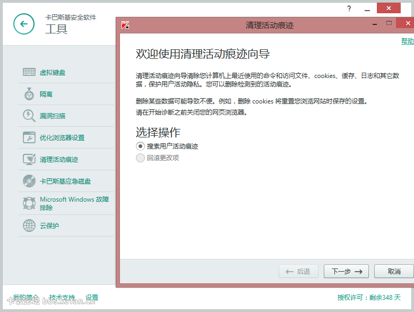Screen dimensions: 414x312
Task: Open the 帮助 help link
Action: 408,41
